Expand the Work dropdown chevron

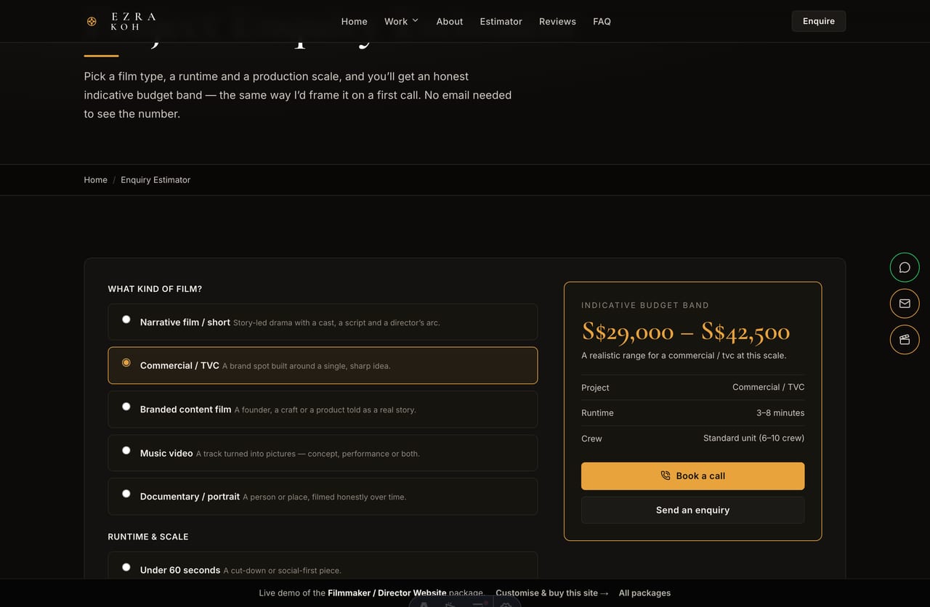pos(416,20)
